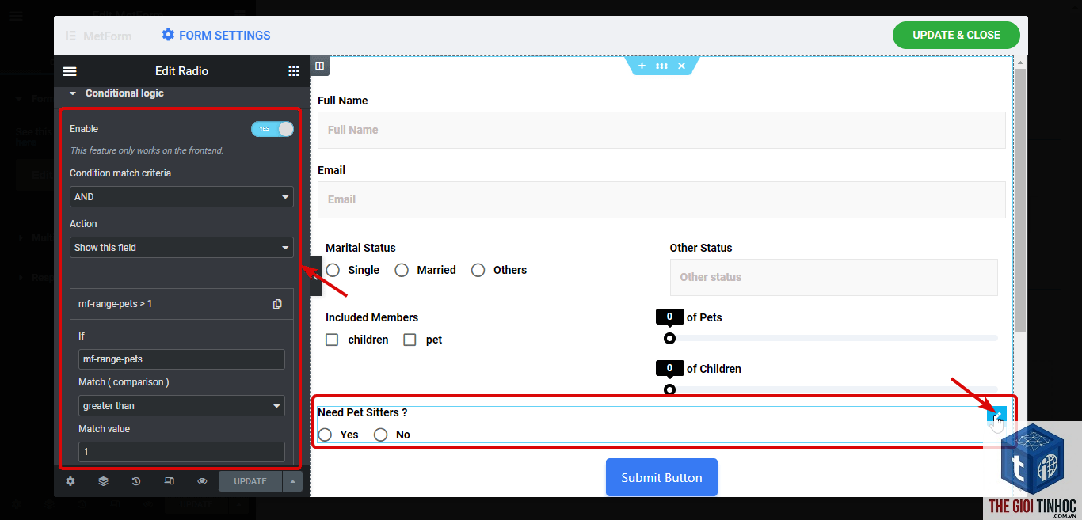This screenshot has width=1082, height=520.
Task: Open the History icon in footer
Action: (136, 481)
